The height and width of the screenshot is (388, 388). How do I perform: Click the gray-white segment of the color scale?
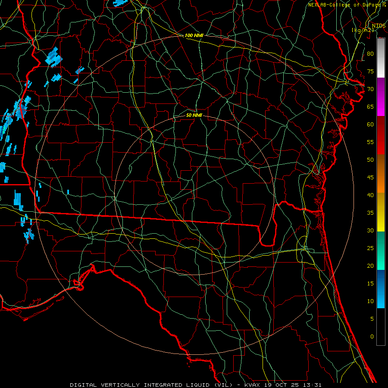coord(381,58)
